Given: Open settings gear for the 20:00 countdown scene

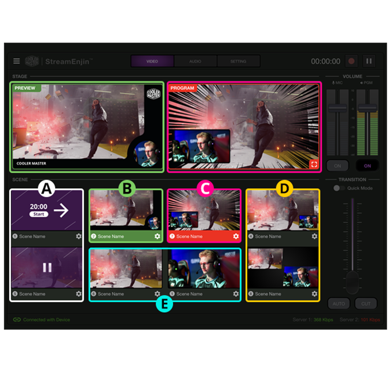Looking at the screenshot, I should pyautogui.click(x=79, y=236).
